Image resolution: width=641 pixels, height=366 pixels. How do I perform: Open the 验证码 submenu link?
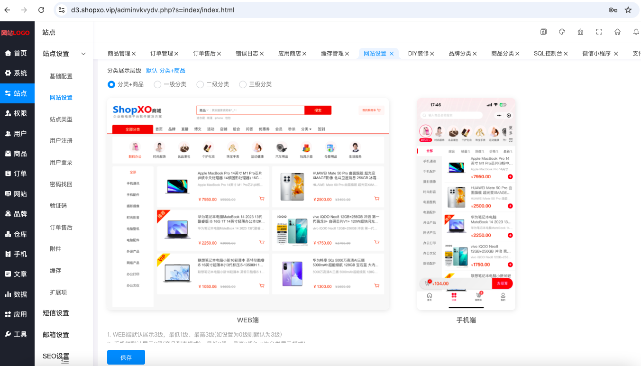[x=58, y=206]
